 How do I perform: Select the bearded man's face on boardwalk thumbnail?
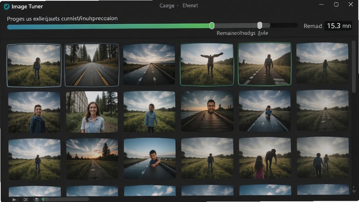pos(207,111)
